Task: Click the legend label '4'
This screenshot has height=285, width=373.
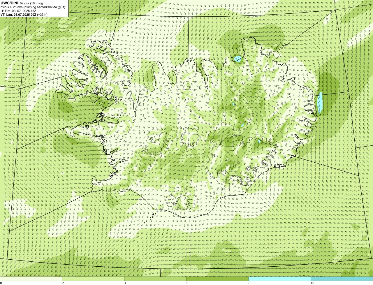Action: [125, 283]
